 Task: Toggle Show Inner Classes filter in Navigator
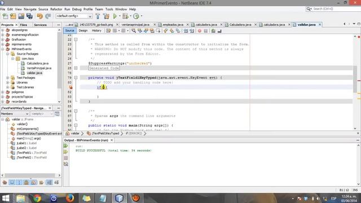point(34,182)
